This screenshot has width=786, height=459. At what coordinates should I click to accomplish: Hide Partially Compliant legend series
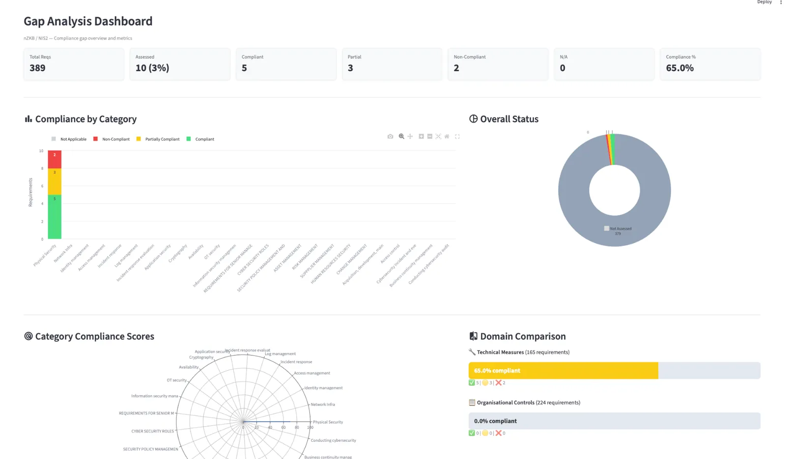(158, 139)
